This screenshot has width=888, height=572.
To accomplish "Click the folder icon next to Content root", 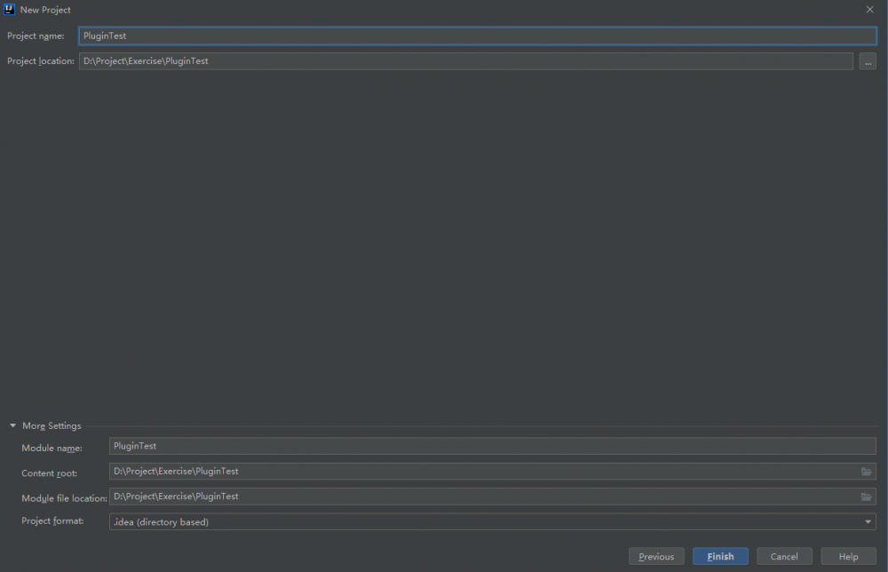I will [867, 472].
